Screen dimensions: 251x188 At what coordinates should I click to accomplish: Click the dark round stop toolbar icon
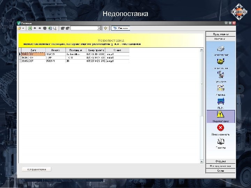[45, 28]
